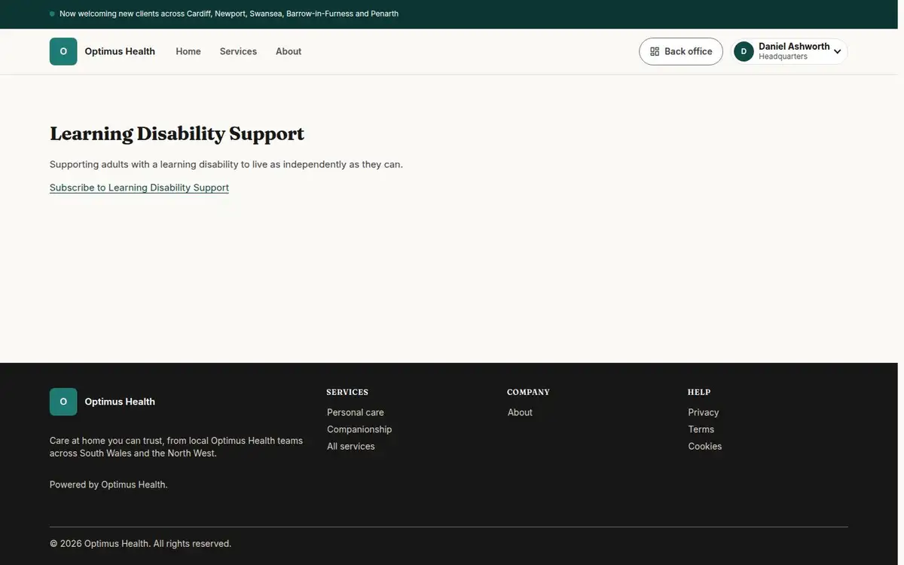Click the Learning Disability Support heading

point(177,134)
